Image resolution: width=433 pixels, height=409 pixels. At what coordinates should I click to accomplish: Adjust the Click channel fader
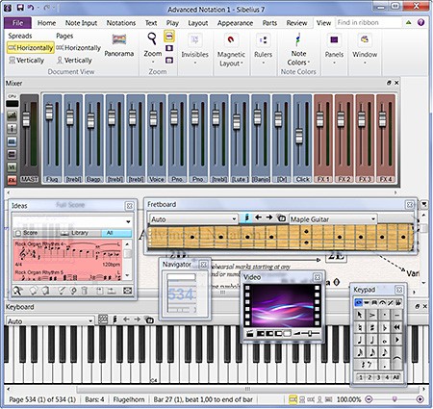299,136
